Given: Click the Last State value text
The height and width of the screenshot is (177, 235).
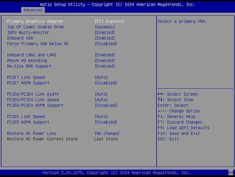Looking at the screenshot, I should pos(106,139).
